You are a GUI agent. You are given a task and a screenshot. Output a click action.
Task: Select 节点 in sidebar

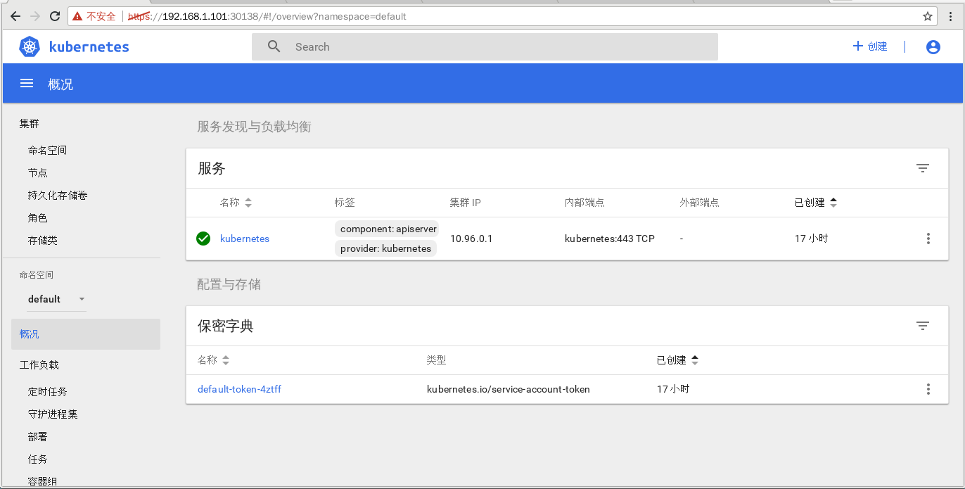coord(38,172)
